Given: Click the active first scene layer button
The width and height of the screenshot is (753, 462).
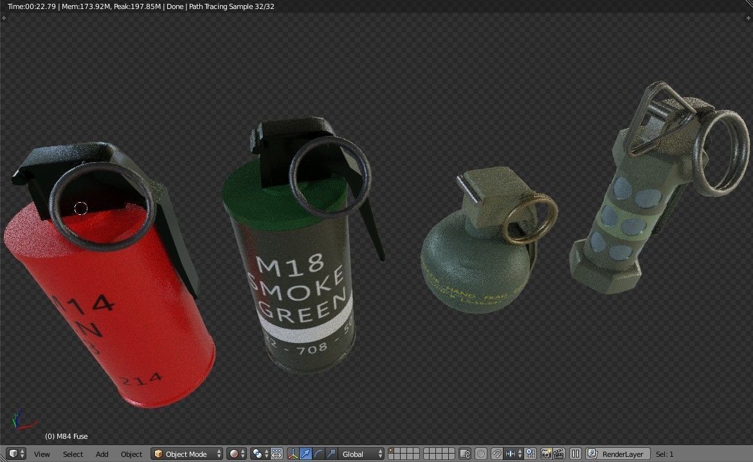Looking at the screenshot, I should pyautogui.click(x=391, y=450).
